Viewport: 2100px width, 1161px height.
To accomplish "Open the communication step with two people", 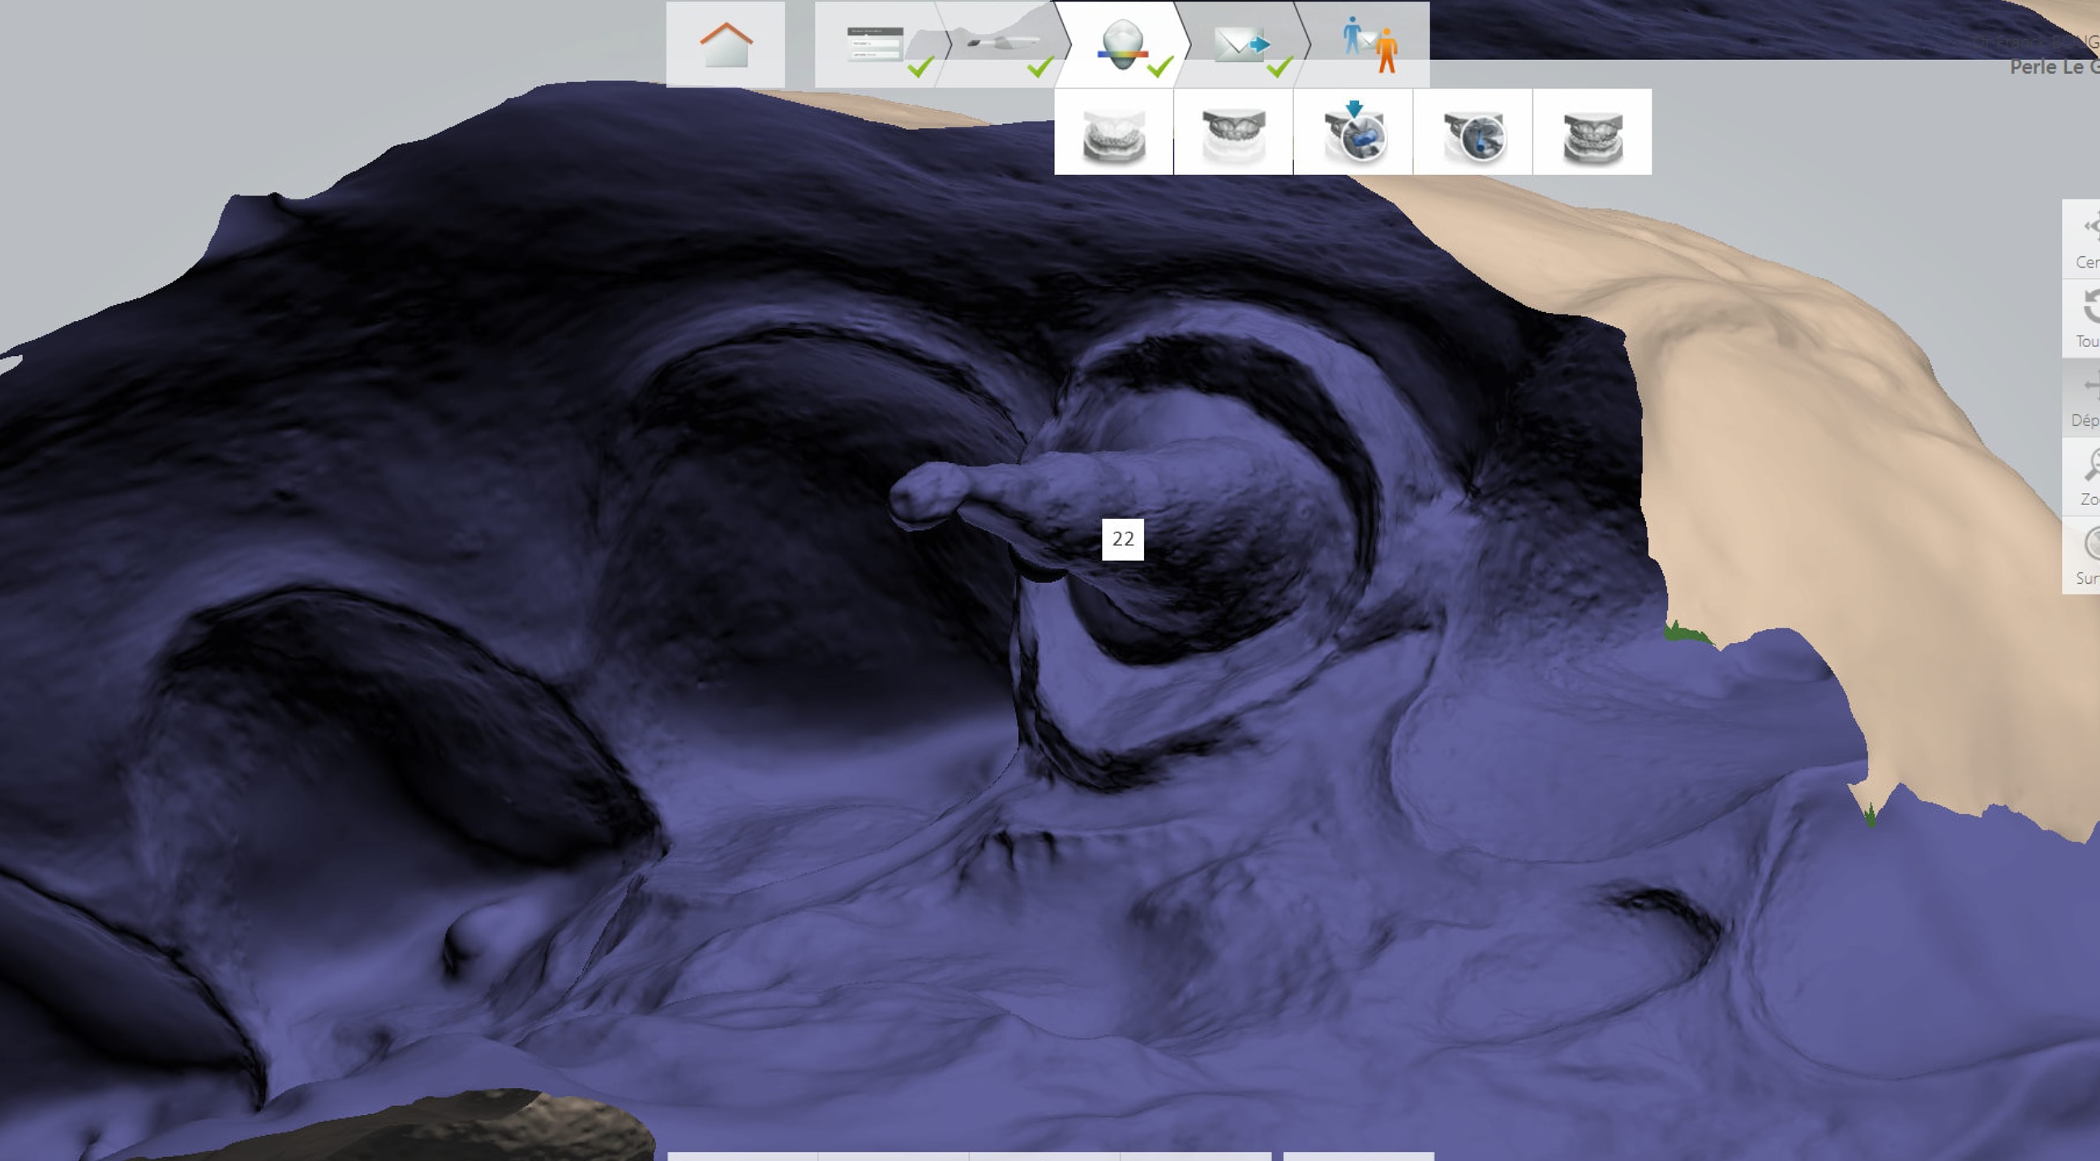I will click(x=1369, y=45).
